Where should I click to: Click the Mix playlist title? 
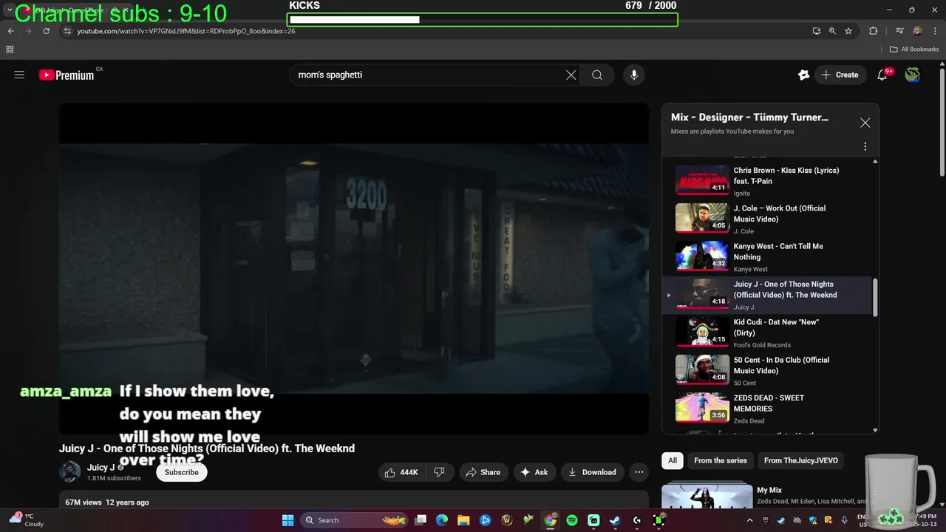tap(749, 117)
